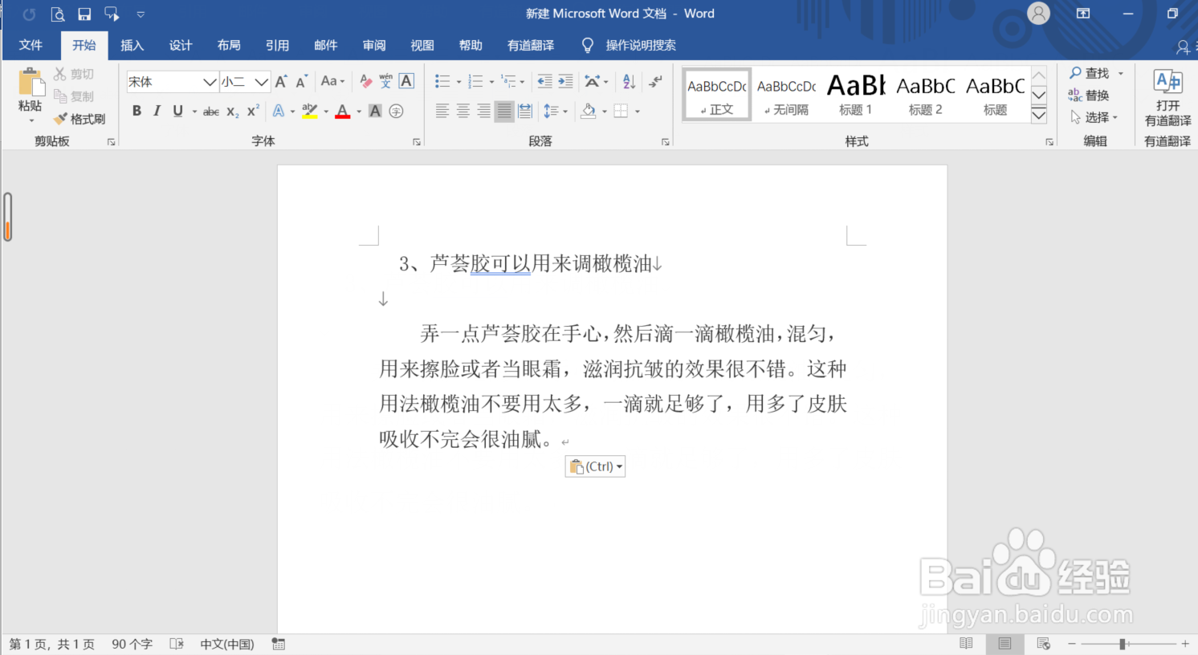
Task: Open the Sort (排序) tool
Action: (628, 81)
